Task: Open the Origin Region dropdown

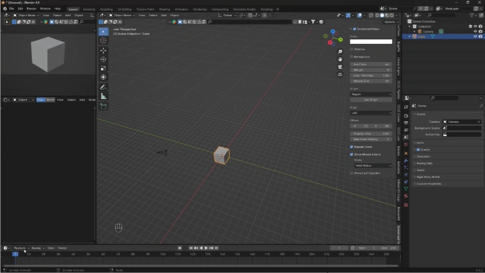Action: coord(371,94)
